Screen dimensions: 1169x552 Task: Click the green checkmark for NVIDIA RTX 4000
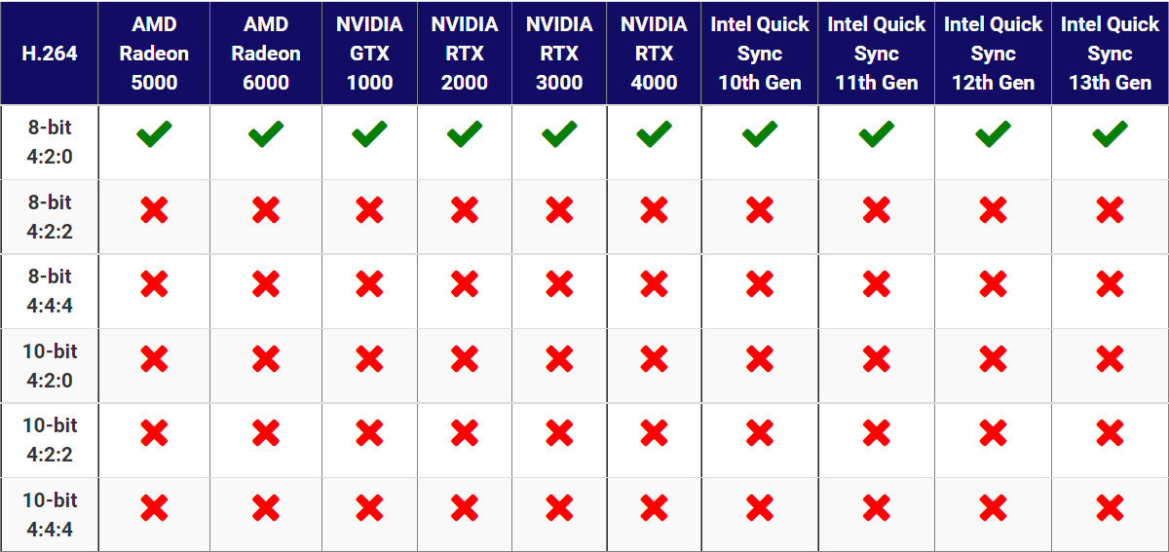click(654, 134)
